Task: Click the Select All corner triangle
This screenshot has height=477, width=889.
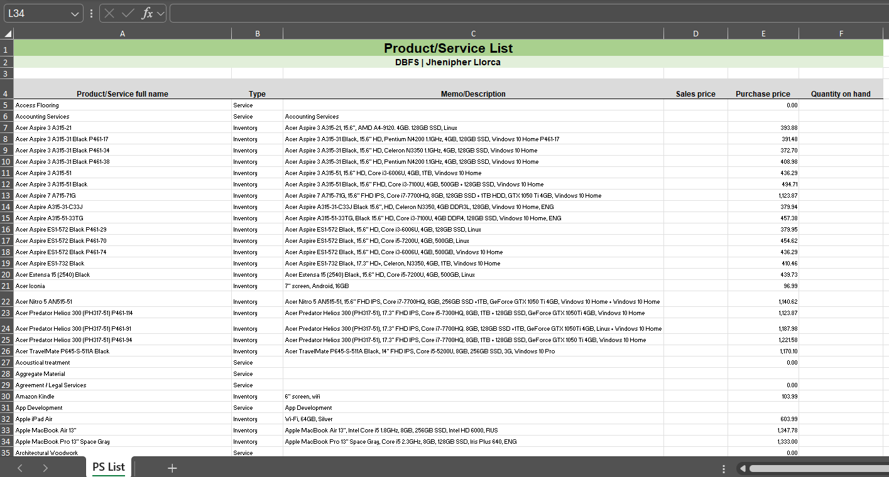Action: point(7,34)
